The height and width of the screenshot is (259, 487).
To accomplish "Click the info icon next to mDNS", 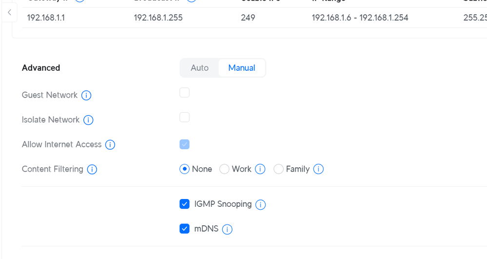I will [227, 229].
